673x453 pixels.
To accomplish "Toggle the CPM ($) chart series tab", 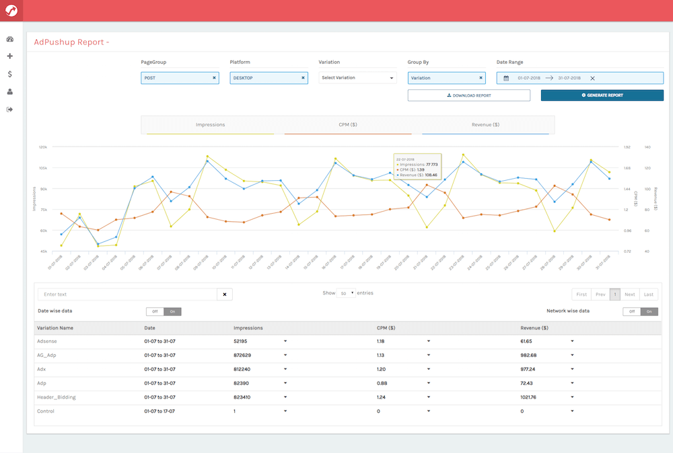I will pyautogui.click(x=348, y=125).
